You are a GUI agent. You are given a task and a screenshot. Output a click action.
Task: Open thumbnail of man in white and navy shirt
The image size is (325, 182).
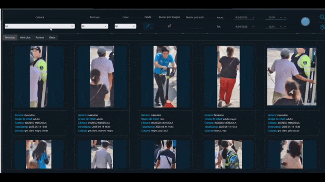click(165, 154)
